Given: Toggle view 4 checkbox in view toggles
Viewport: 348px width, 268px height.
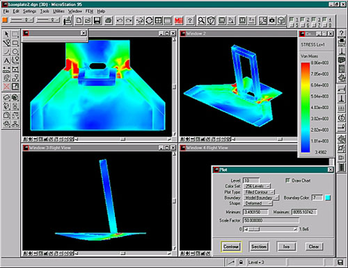Looking at the screenshot, I should 324,19.
